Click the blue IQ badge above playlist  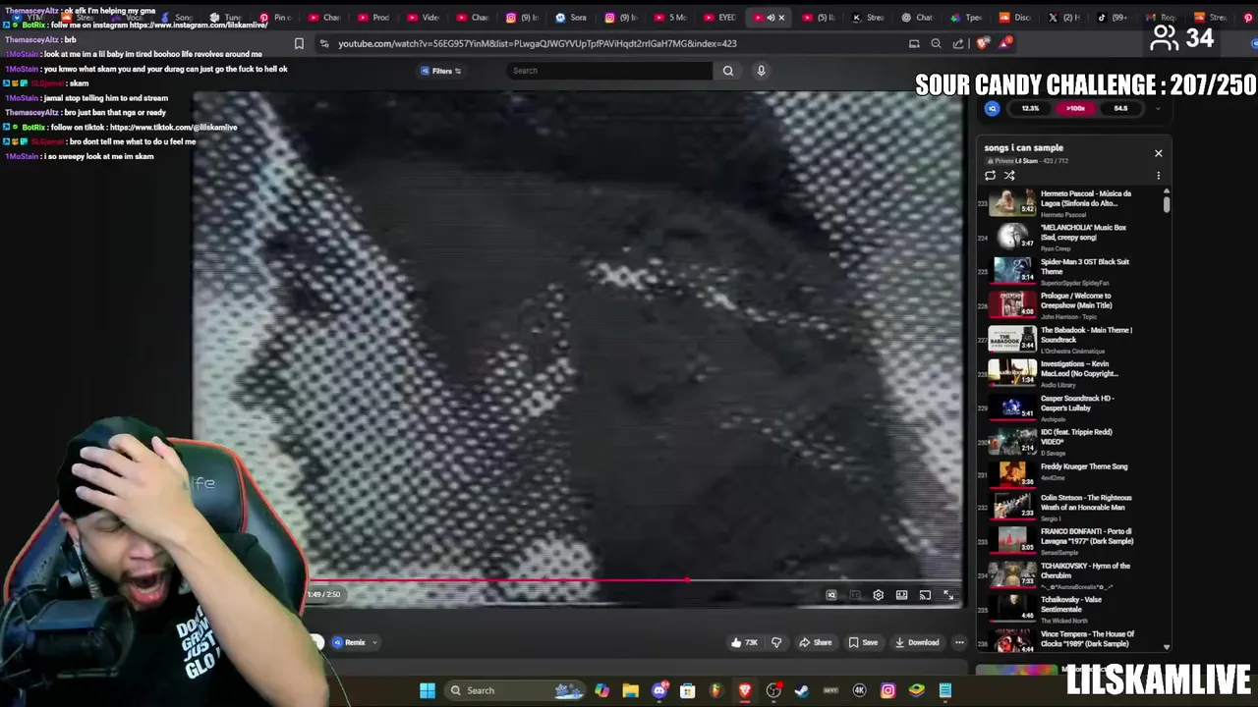click(992, 108)
